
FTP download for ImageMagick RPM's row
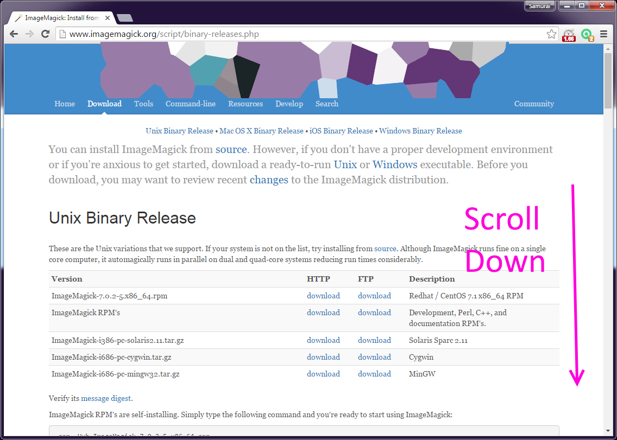[x=375, y=313]
